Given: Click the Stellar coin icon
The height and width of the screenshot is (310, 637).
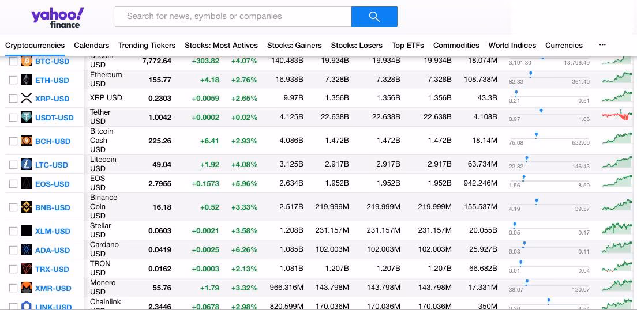Looking at the screenshot, I should coord(27,230).
